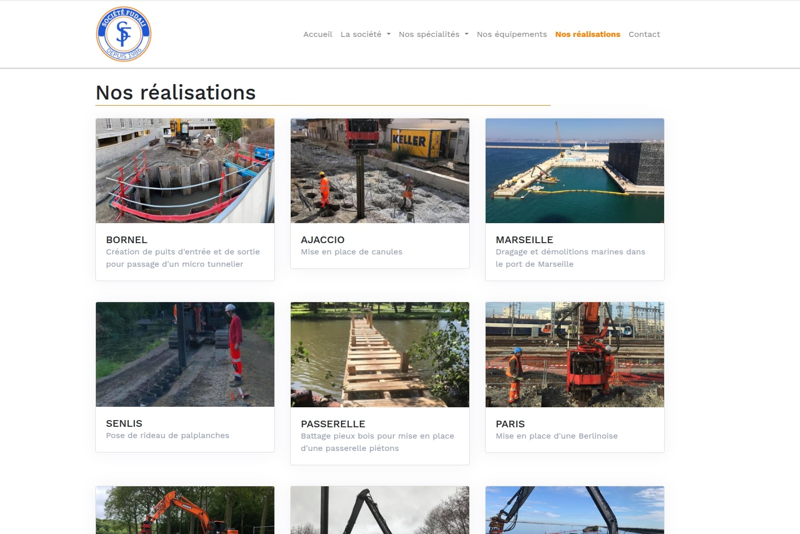Open the La société dropdown menu
Viewport: 800px width, 534px height.
pyautogui.click(x=366, y=34)
